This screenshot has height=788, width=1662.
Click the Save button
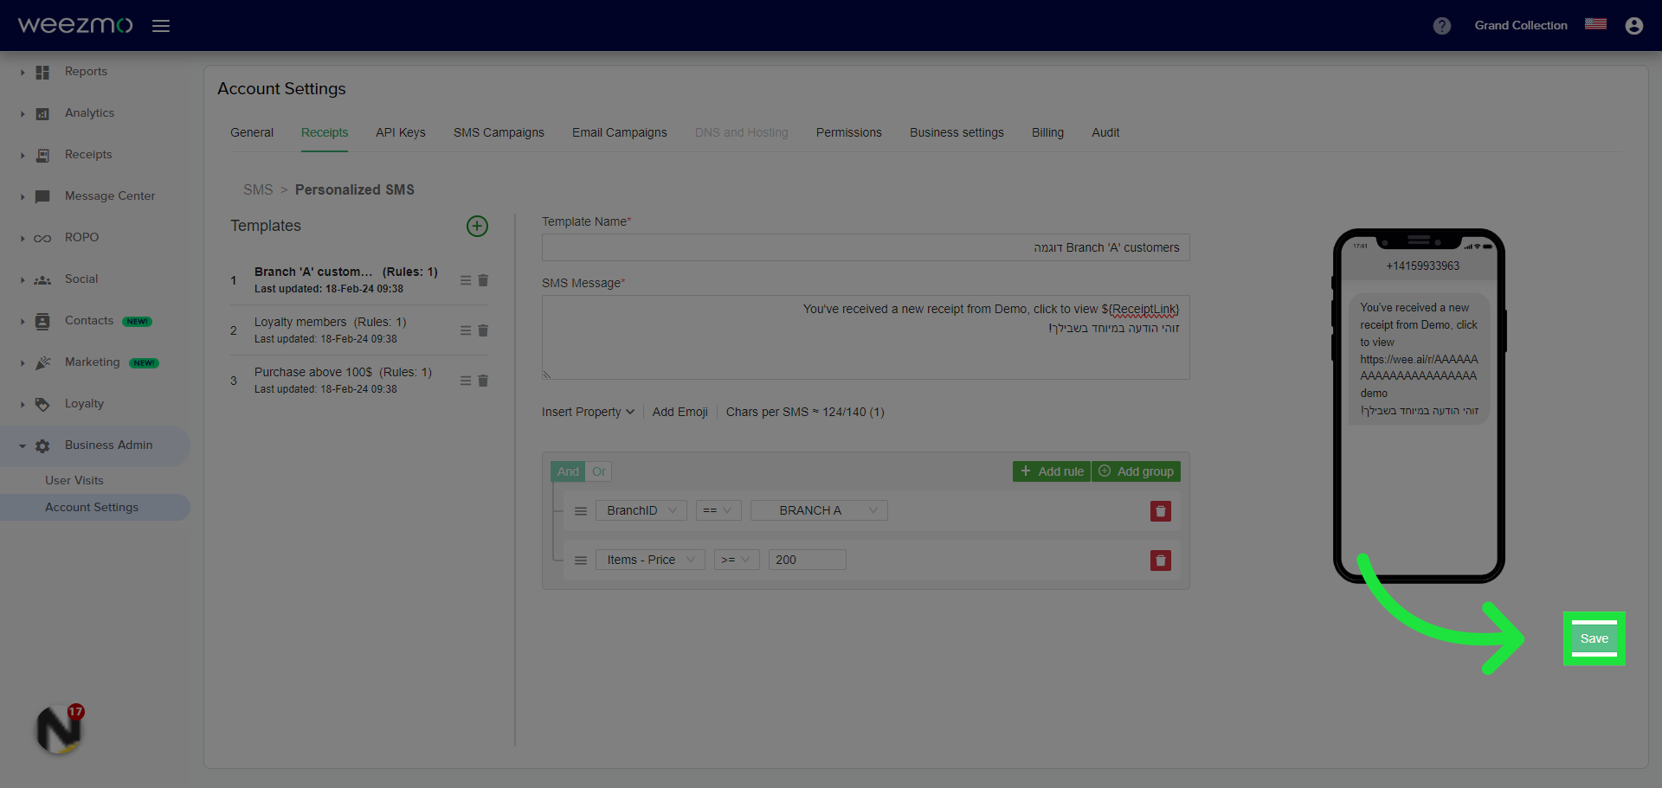(x=1594, y=638)
